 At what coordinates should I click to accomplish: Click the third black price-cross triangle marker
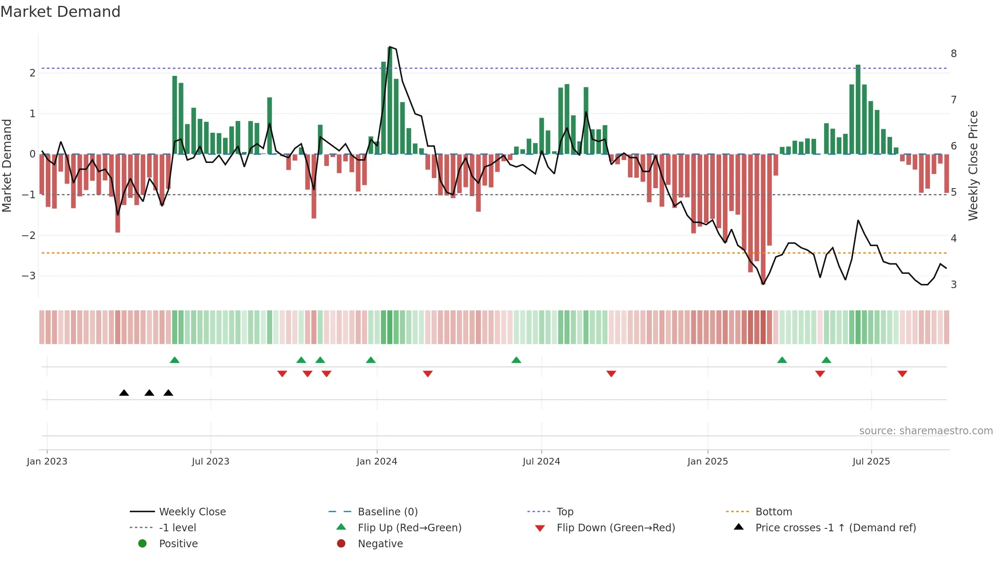point(168,393)
